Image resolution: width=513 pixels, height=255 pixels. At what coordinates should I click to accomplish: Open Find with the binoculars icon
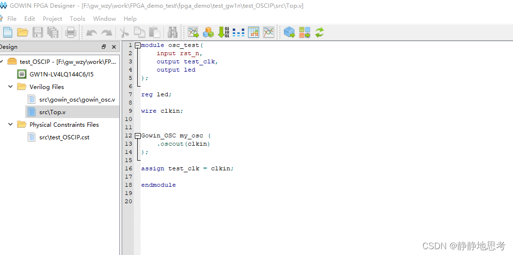coord(173,32)
